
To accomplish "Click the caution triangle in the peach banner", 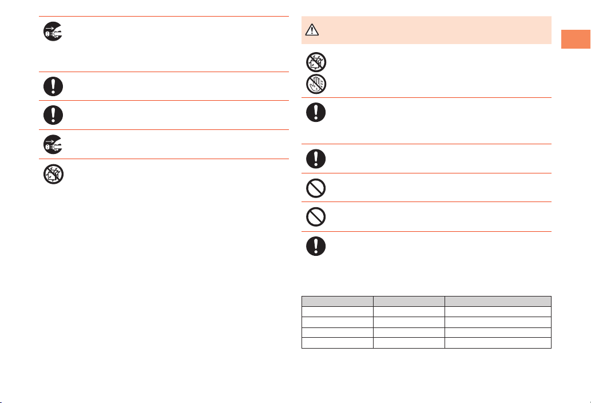I will [x=312, y=30].
